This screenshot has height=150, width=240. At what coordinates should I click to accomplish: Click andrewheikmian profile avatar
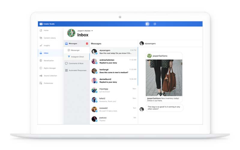(94, 61)
